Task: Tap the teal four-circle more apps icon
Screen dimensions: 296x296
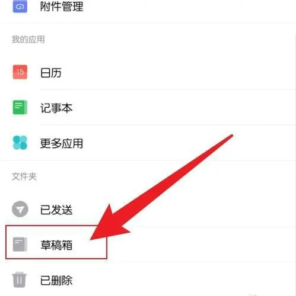Action: [x=20, y=143]
